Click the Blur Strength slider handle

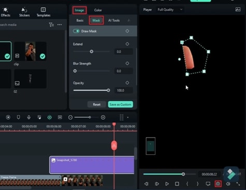coord(75,71)
